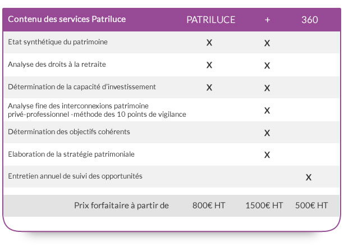Click the 500€ HT price
The height and width of the screenshot is (251, 344).
(311, 206)
